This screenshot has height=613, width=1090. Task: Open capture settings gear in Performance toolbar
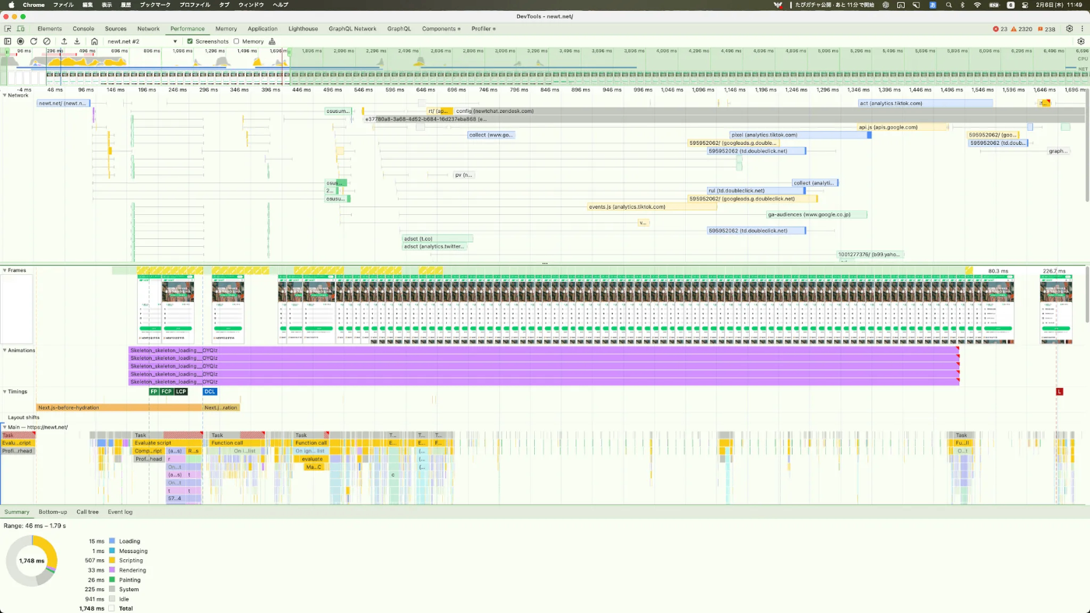point(1081,41)
